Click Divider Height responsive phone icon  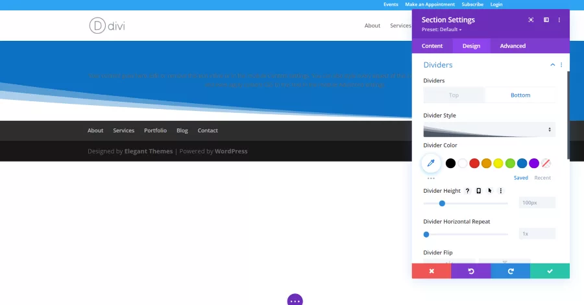coord(479,191)
